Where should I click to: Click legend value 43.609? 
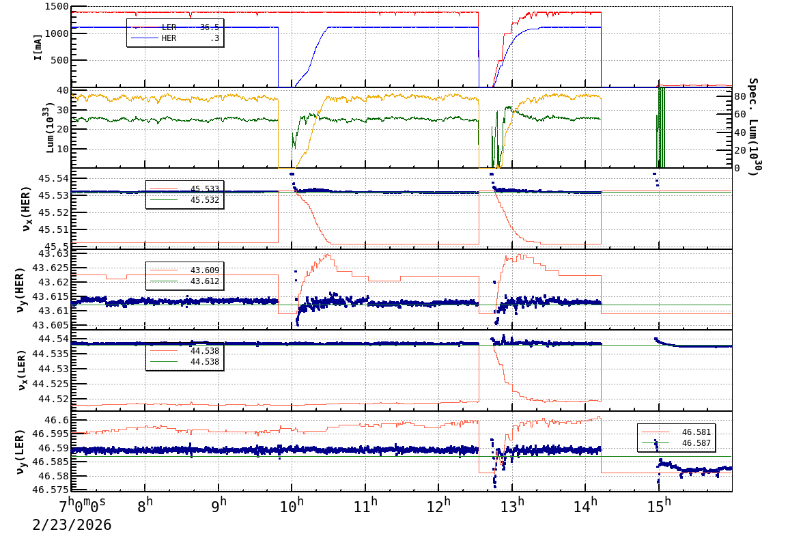pos(205,270)
